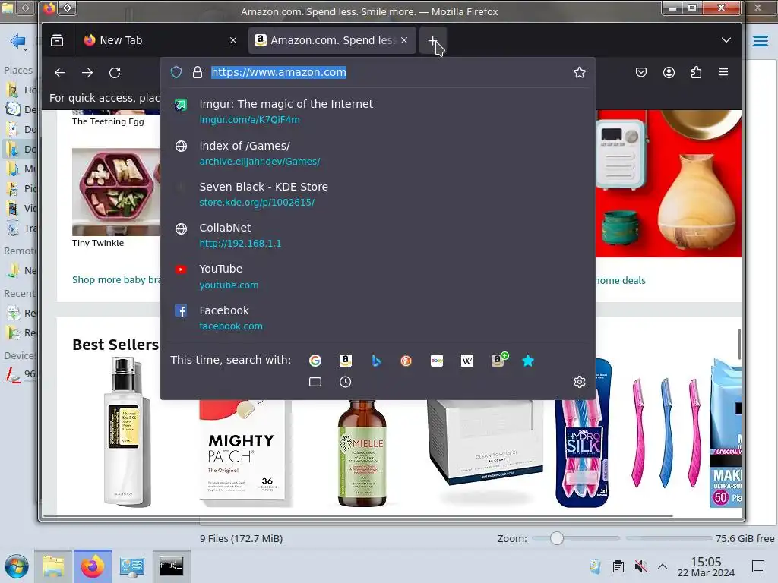This screenshot has width=778, height=583.
Task: Select Firefox in the taskbar
Action: [93, 566]
